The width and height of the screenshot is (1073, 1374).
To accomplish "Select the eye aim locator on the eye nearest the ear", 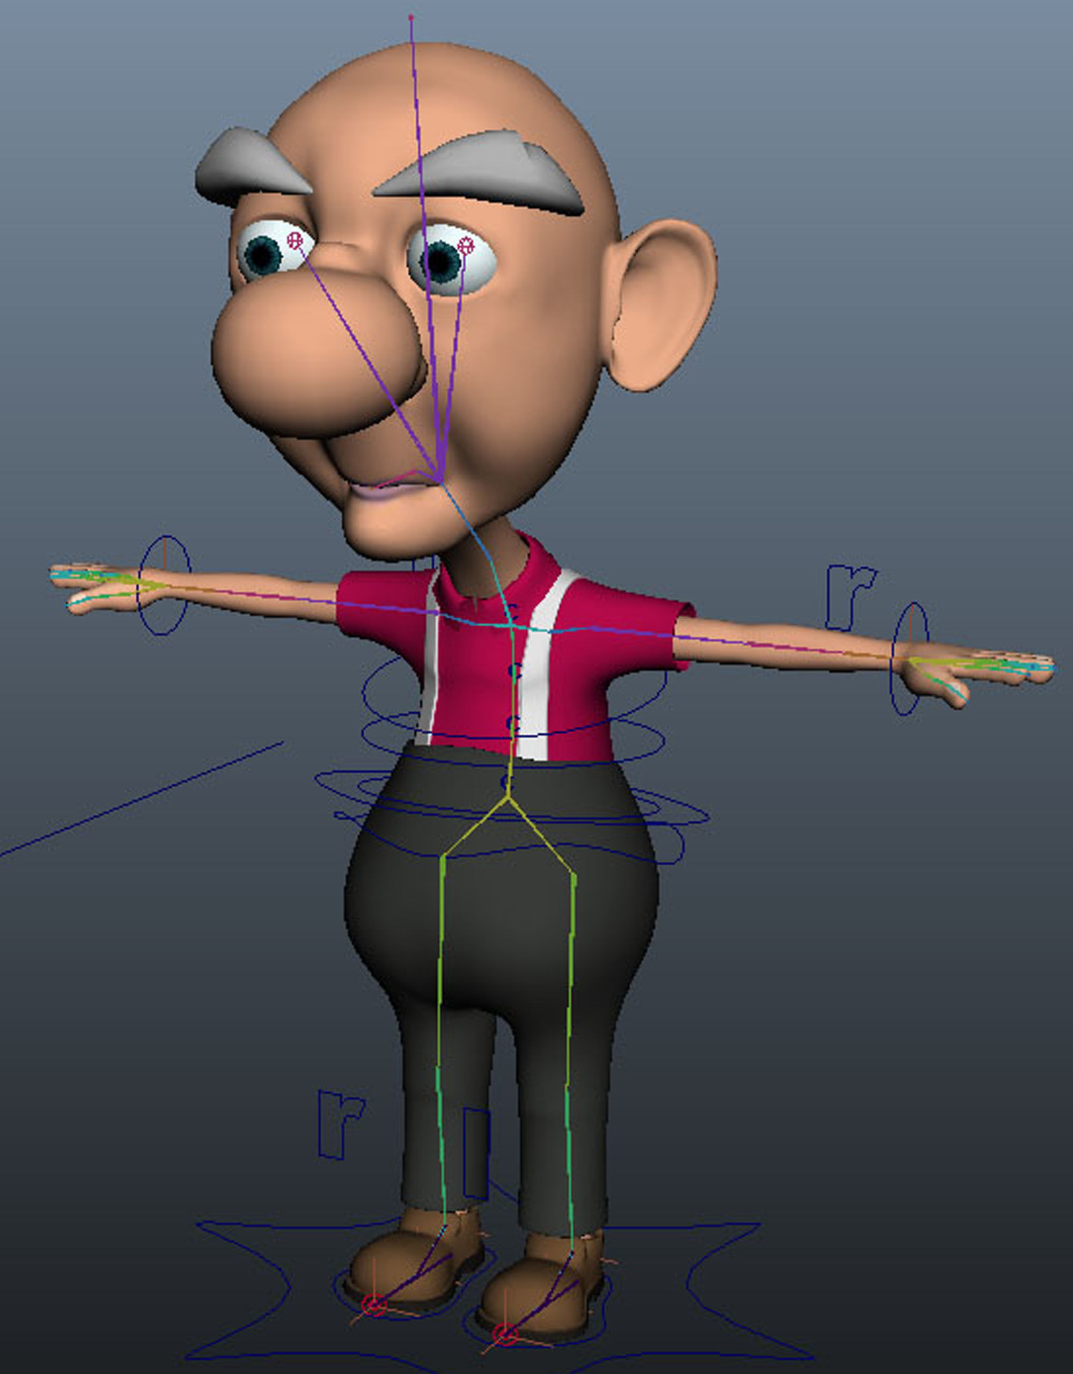I will 466,245.
